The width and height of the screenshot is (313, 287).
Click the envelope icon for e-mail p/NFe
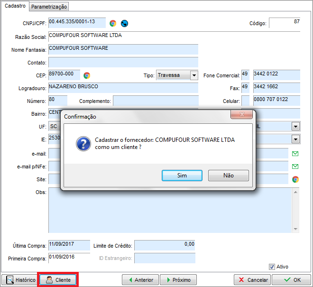pos(295,167)
